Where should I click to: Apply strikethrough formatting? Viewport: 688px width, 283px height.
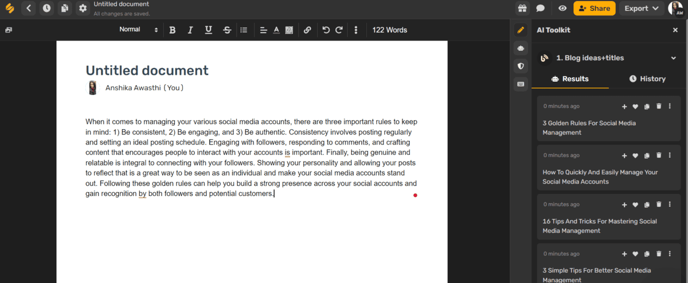click(227, 30)
